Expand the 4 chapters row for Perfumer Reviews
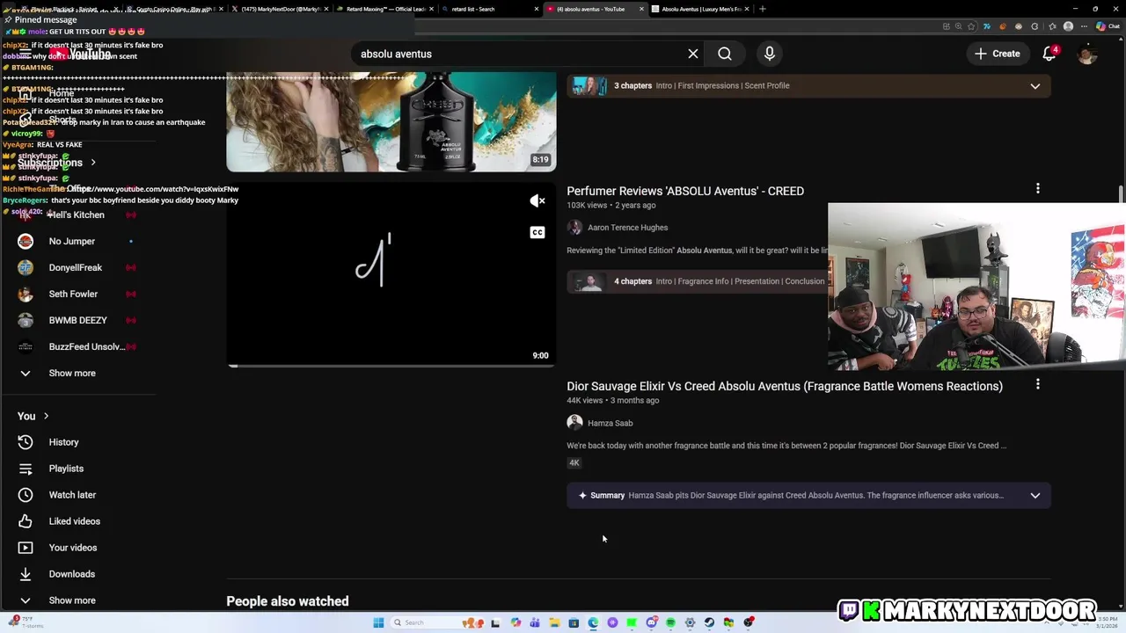The height and width of the screenshot is (633, 1126). click(697, 281)
